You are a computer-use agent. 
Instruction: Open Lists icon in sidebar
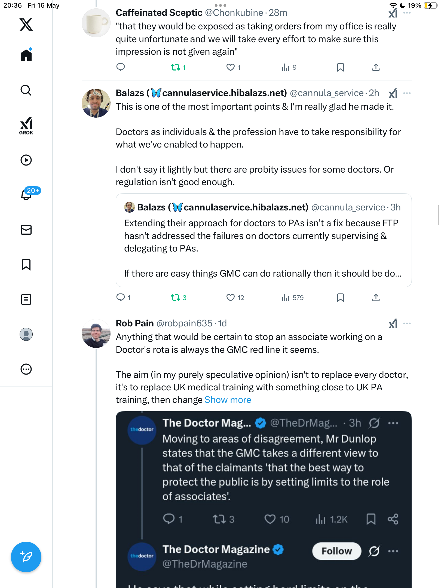(x=26, y=299)
